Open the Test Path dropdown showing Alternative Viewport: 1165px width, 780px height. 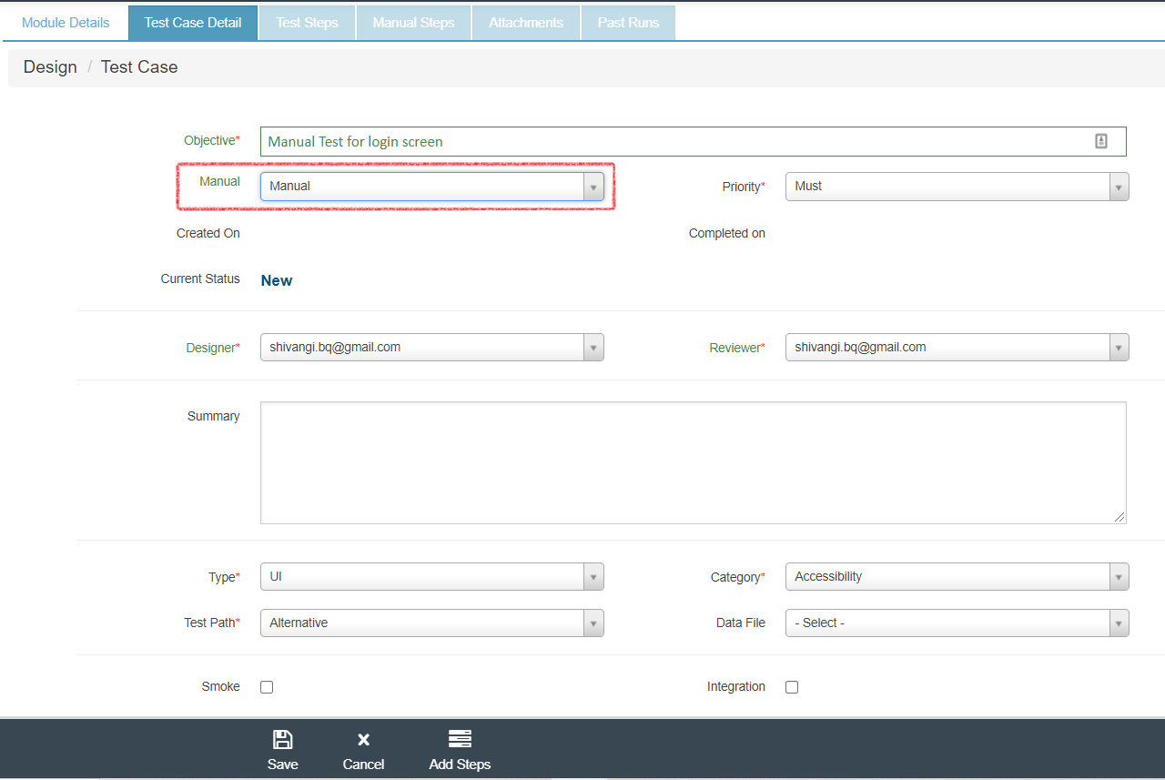[432, 623]
